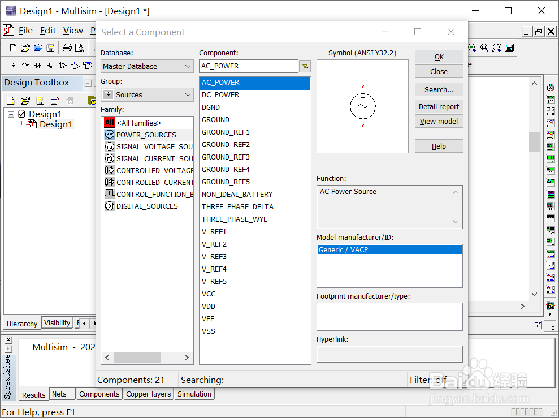
Task: Select the Multimeter instrument icon
Action: pyautogui.click(x=551, y=87)
